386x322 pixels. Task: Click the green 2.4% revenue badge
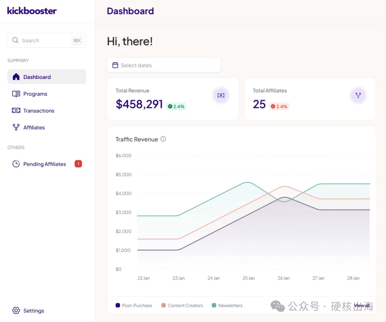[x=176, y=106]
